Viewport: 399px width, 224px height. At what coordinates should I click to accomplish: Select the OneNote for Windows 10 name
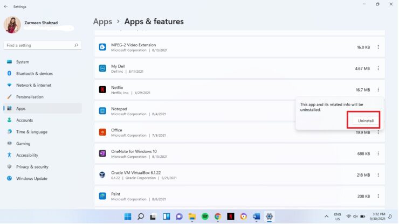[134, 151]
